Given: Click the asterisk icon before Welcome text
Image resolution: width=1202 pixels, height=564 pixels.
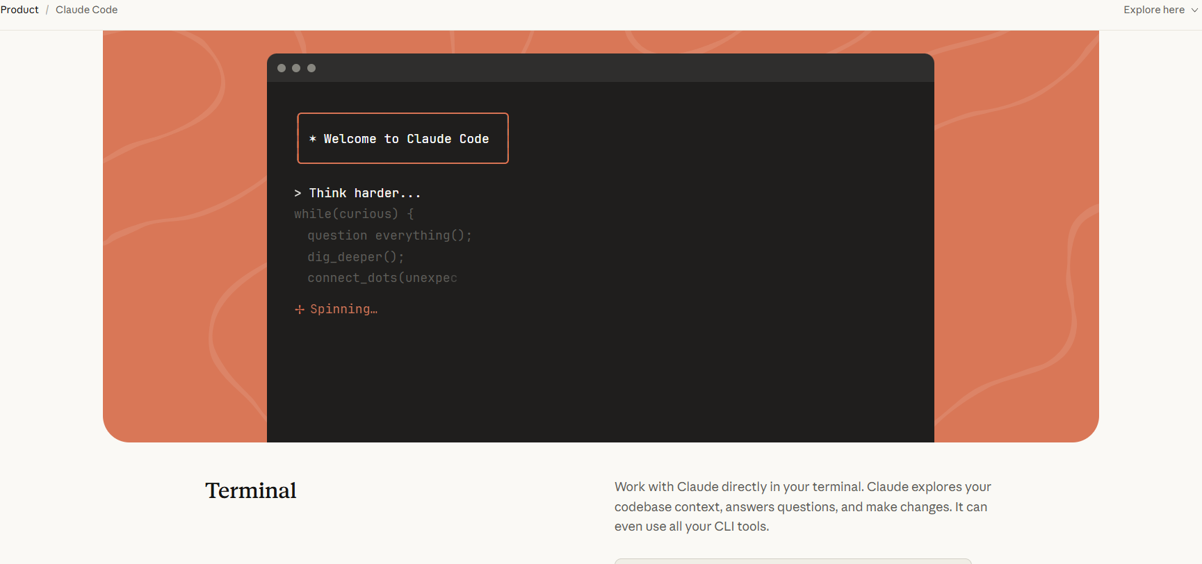Looking at the screenshot, I should [x=313, y=139].
